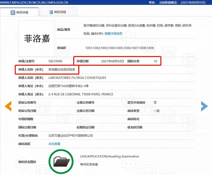212x175 pixels.
Task: Click the 商标流程 row label
Action: pos(24,144)
